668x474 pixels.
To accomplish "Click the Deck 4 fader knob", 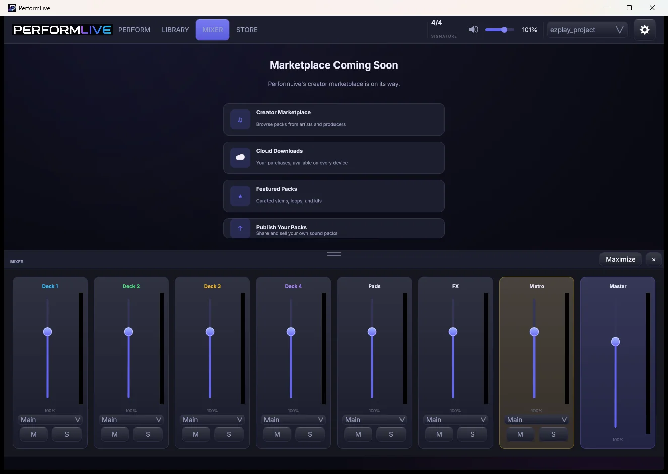I will pos(291,331).
